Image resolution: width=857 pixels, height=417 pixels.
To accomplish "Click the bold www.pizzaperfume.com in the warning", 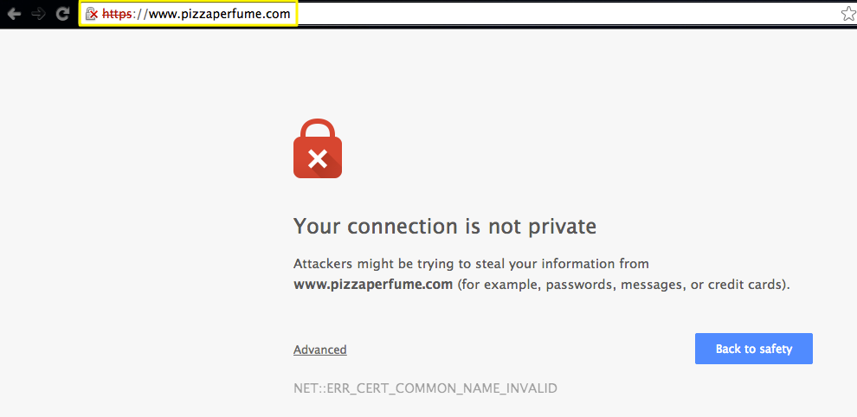I will [x=373, y=285].
